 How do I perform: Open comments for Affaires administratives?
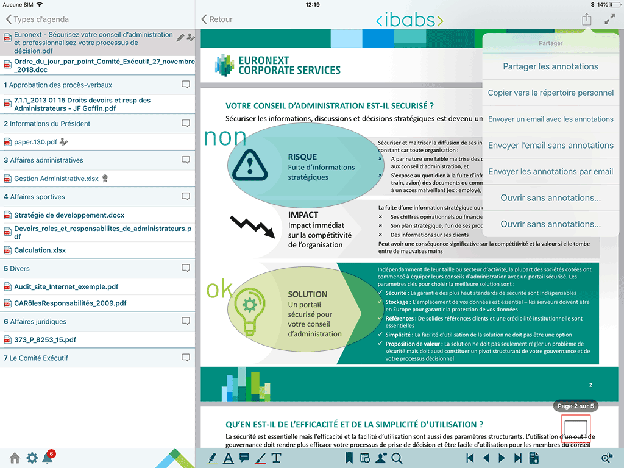(x=185, y=160)
